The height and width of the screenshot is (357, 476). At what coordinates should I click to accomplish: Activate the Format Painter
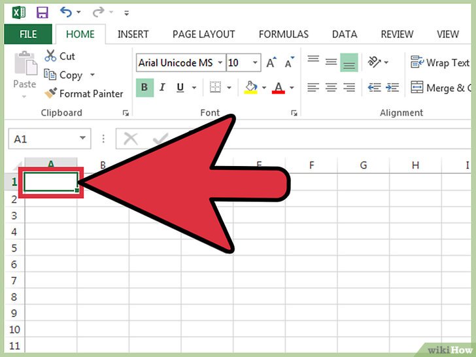tap(84, 93)
